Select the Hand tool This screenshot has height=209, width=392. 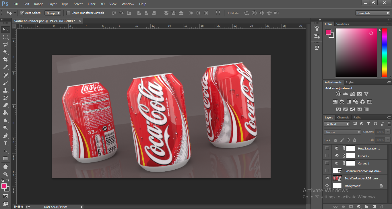click(5, 167)
